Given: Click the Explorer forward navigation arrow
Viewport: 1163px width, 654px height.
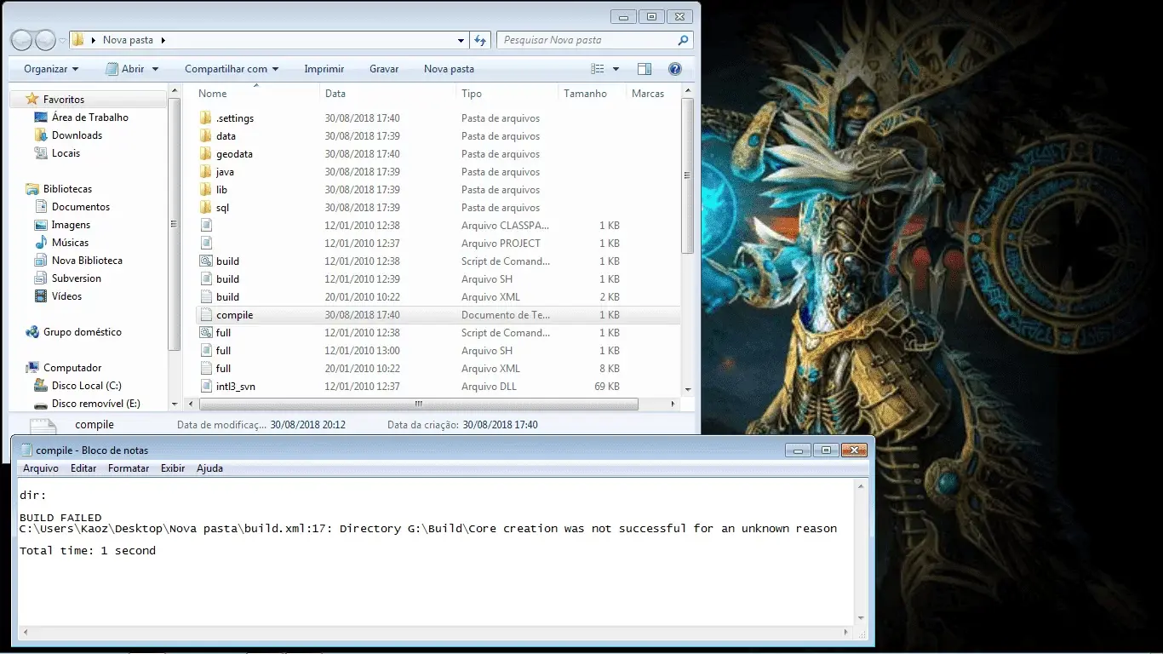Looking at the screenshot, I should (45, 40).
